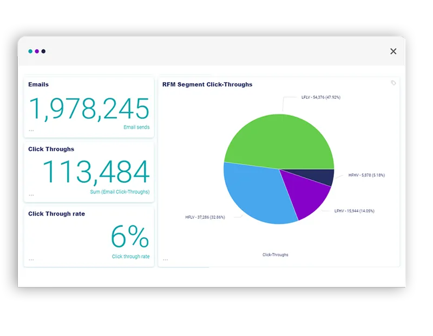Click the dark navy dot in window header
The image size is (433, 336).
[43, 51]
